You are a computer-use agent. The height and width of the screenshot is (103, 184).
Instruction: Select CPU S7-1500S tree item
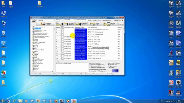[39, 64]
